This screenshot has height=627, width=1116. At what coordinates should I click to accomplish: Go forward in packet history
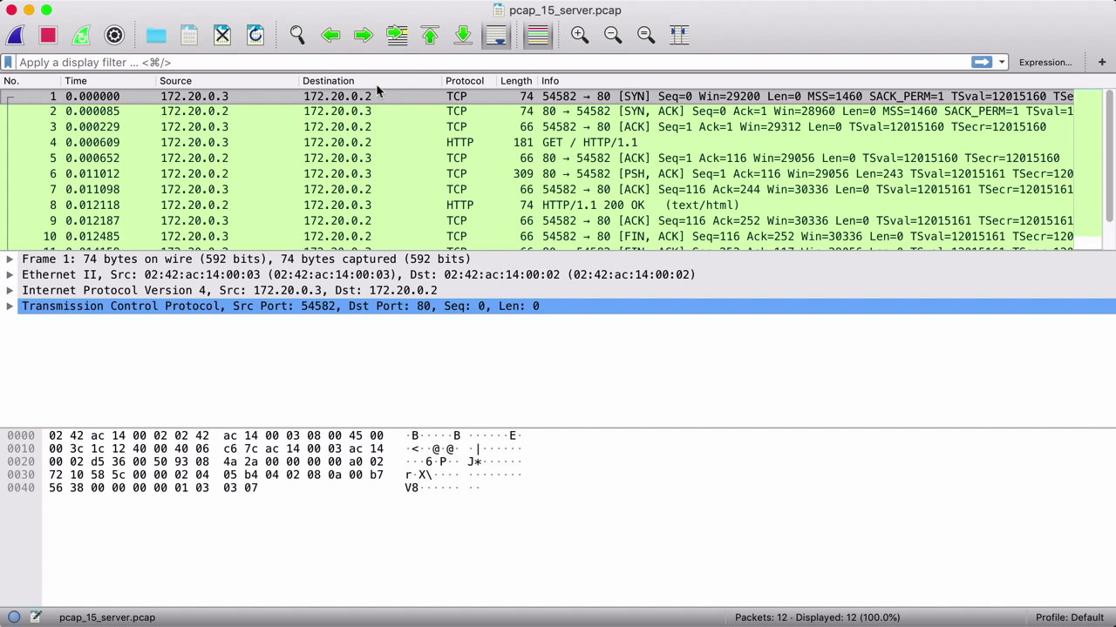pyautogui.click(x=364, y=35)
